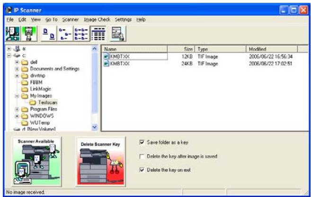Viewport: 311px width, 197px height.
Task: Switch to small icons view
Action: pos(65,34)
